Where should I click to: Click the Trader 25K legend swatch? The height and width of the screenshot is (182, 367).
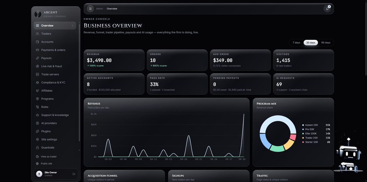[x=303, y=138]
